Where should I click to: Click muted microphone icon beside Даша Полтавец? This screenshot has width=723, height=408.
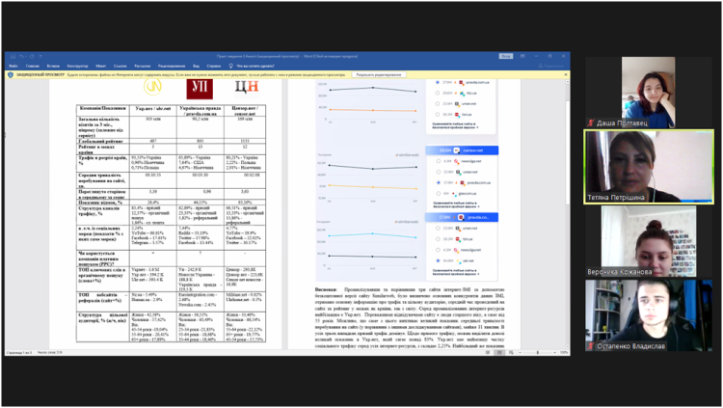pos(591,123)
